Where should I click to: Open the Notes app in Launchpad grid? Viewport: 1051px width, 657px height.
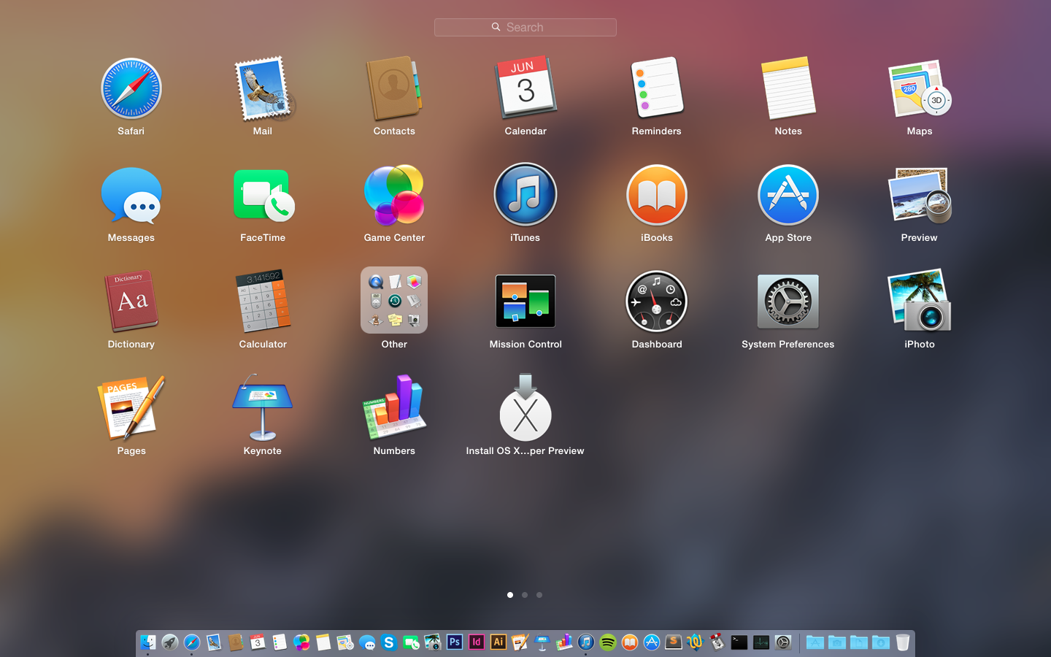(788, 88)
